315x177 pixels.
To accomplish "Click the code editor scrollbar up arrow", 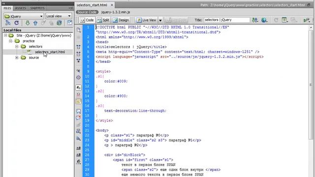I will coord(311,28).
